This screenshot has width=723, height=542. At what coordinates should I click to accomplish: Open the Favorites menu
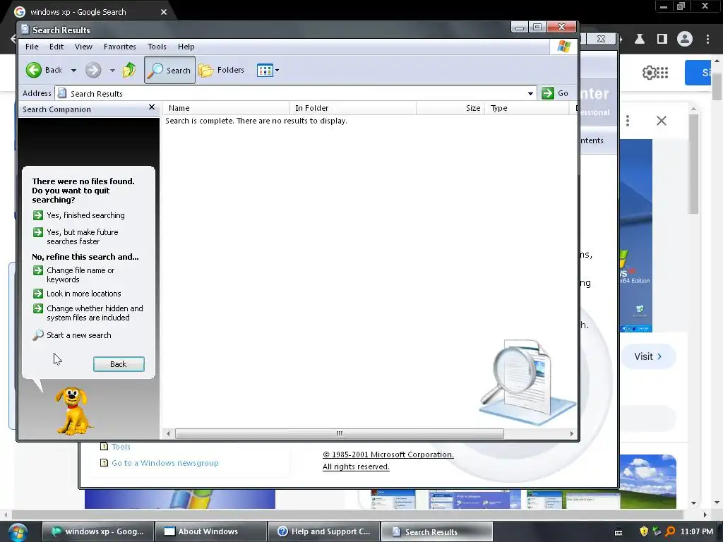(119, 47)
